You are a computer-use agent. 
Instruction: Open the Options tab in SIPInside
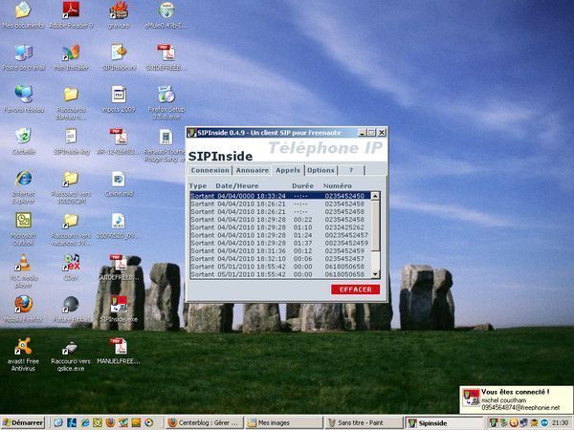coord(320,170)
